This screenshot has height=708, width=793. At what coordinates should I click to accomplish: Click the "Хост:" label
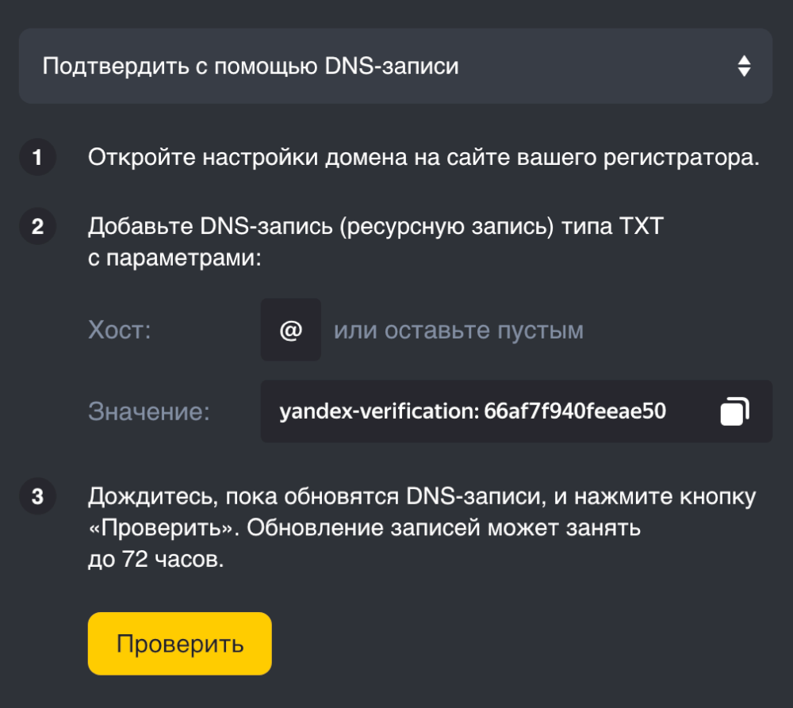[120, 330]
